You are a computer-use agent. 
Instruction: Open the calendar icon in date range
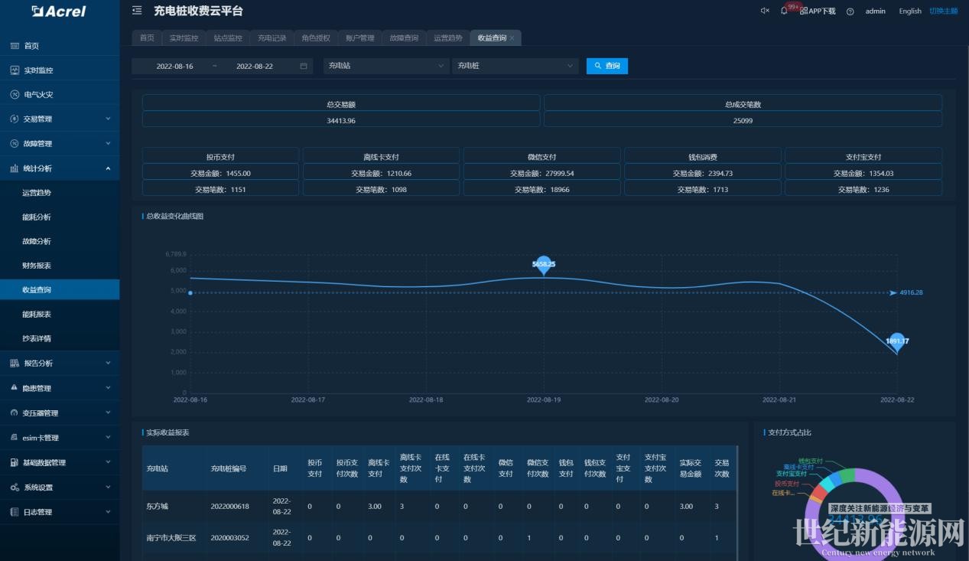point(304,67)
